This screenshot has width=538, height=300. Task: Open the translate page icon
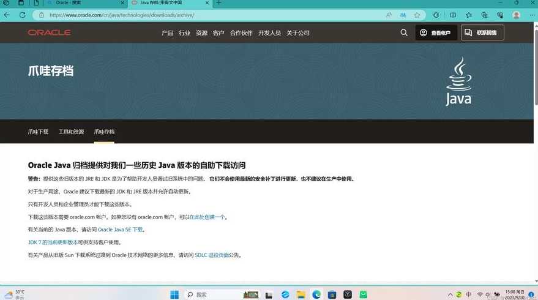point(403,15)
